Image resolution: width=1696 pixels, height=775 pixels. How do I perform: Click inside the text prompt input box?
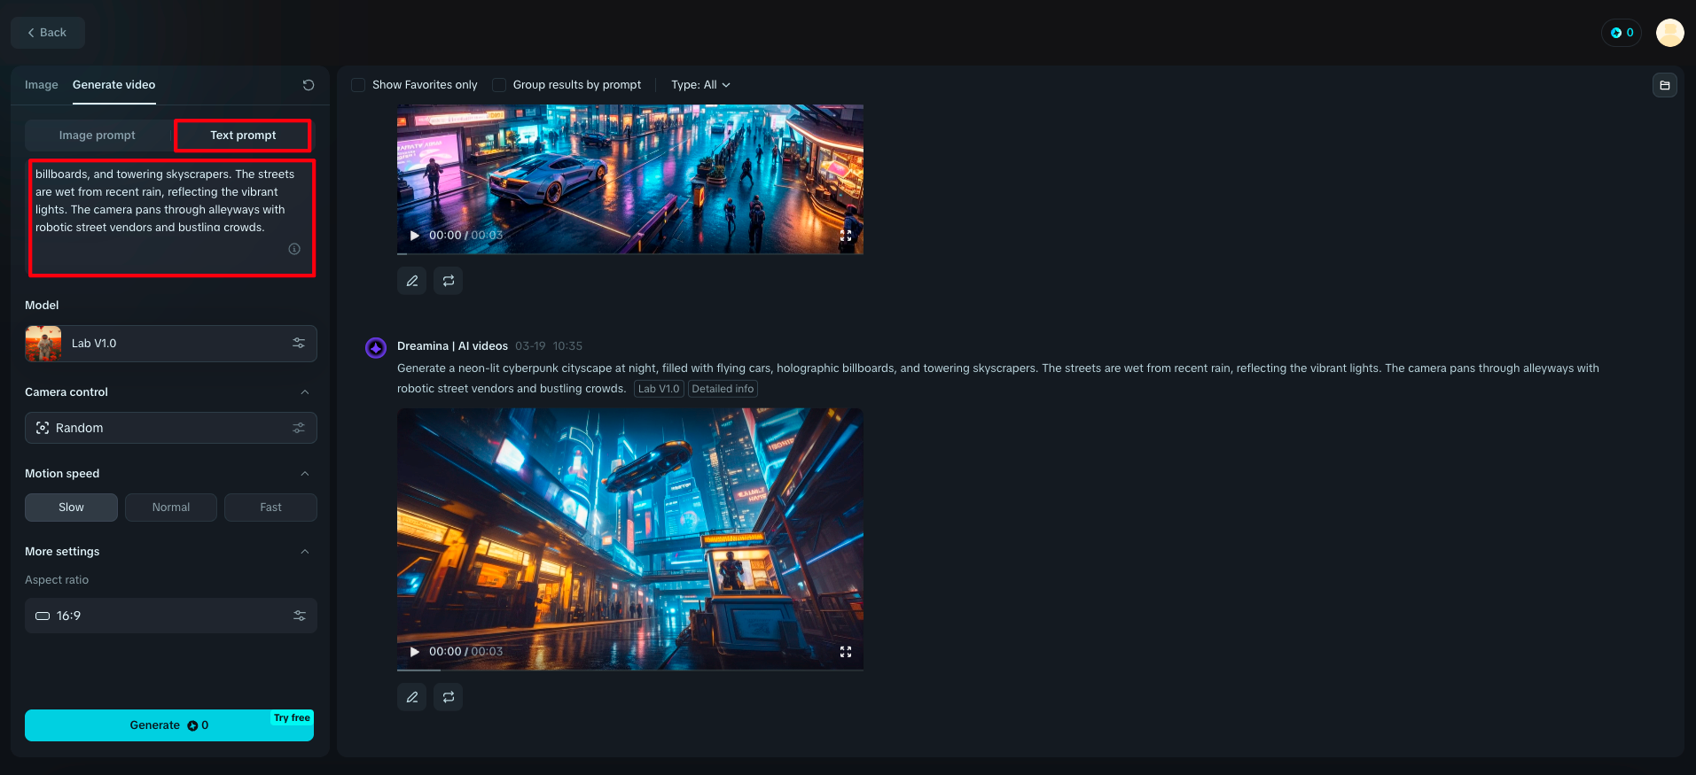[172, 218]
